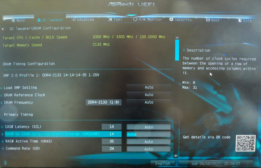This screenshot has width=261, height=168.
Task: Open the DRAM Frequency Auto dropdown
Action: tap(149, 102)
